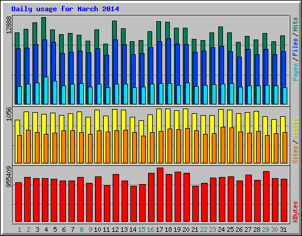This screenshot has height=236, width=302.
Task: Click day label '17' on the axis
Action: (159, 230)
